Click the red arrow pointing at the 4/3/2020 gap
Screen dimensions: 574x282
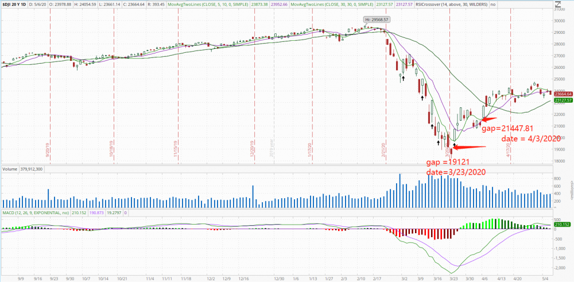tap(486, 119)
